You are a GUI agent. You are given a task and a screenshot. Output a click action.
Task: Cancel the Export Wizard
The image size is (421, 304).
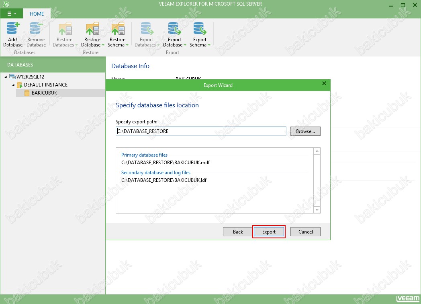[306, 232]
